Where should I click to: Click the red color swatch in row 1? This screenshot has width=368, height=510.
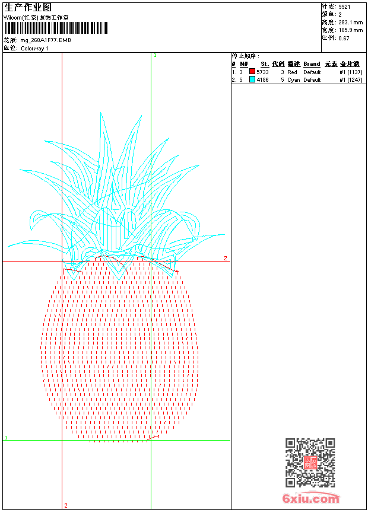[252, 72]
